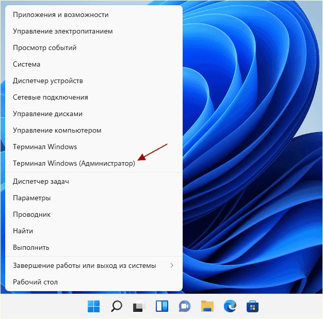The height and width of the screenshot is (319, 323).
Task: Open the Start menu Windows logo
Action: [94, 306]
